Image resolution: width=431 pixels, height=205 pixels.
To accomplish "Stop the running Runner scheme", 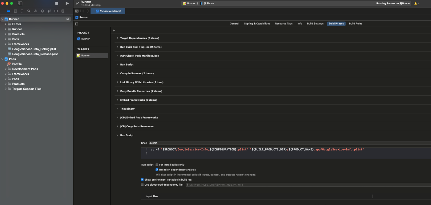I will tap(56, 3).
